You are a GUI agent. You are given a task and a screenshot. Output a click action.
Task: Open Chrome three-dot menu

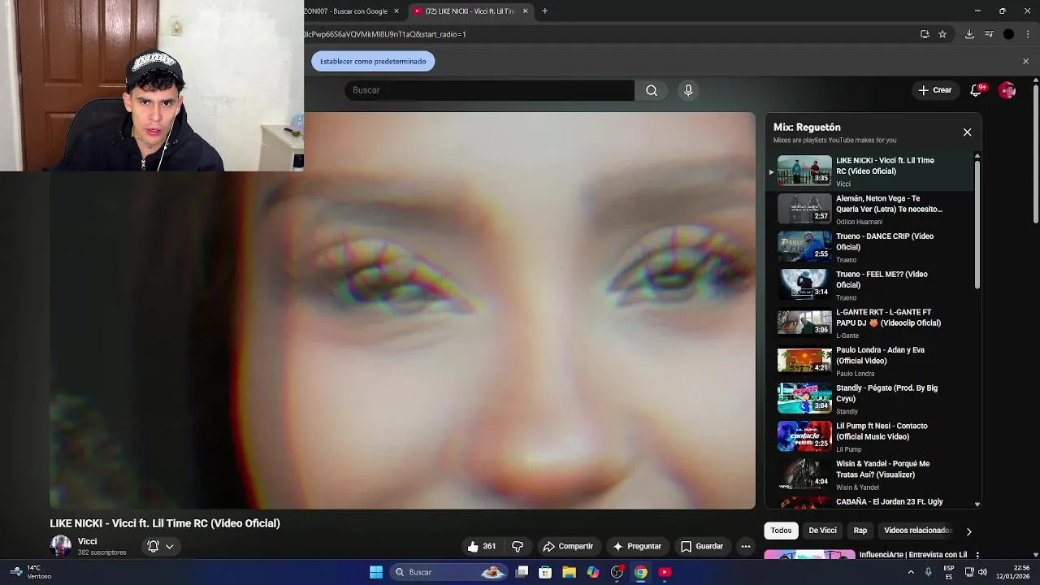pyautogui.click(x=1029, y=34)
